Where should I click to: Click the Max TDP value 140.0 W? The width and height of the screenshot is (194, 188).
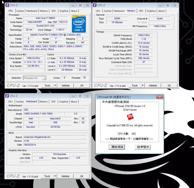[x=63, y=22]
